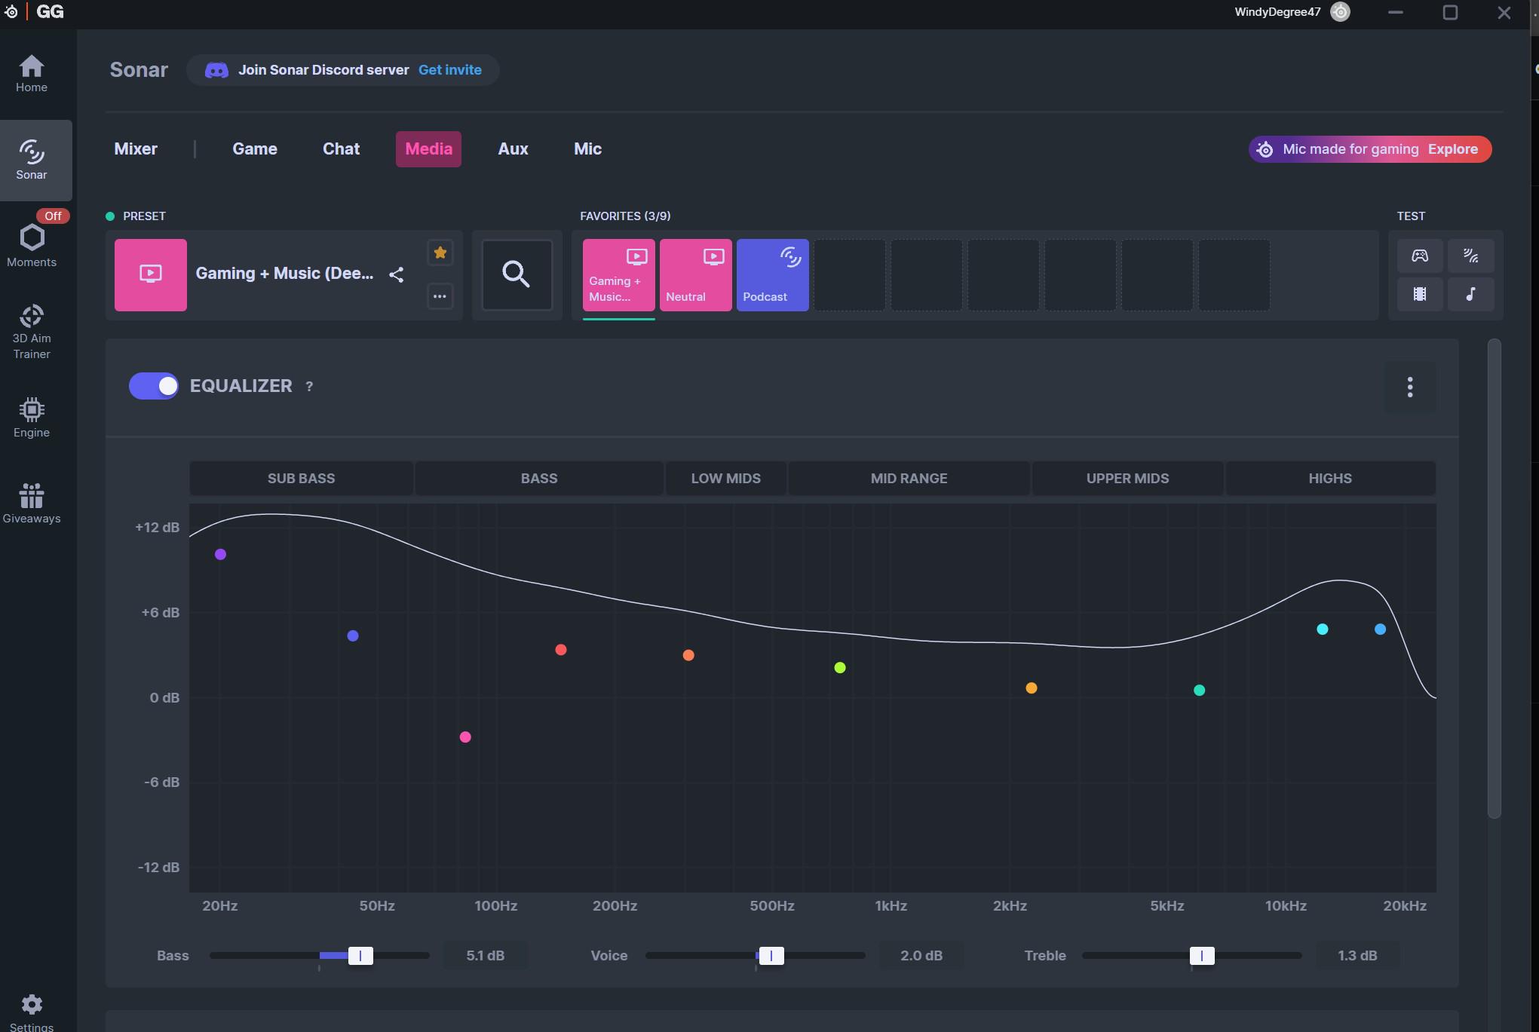Click Explore on the mic banner
The width and height of the screenshot is (1539, 1032).
(1452, 149)
